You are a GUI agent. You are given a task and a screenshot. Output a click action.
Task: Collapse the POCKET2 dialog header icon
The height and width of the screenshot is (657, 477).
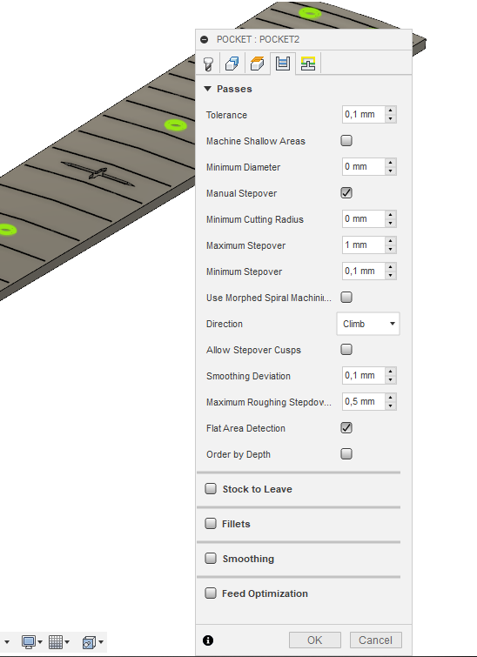(x=205, y=39)
